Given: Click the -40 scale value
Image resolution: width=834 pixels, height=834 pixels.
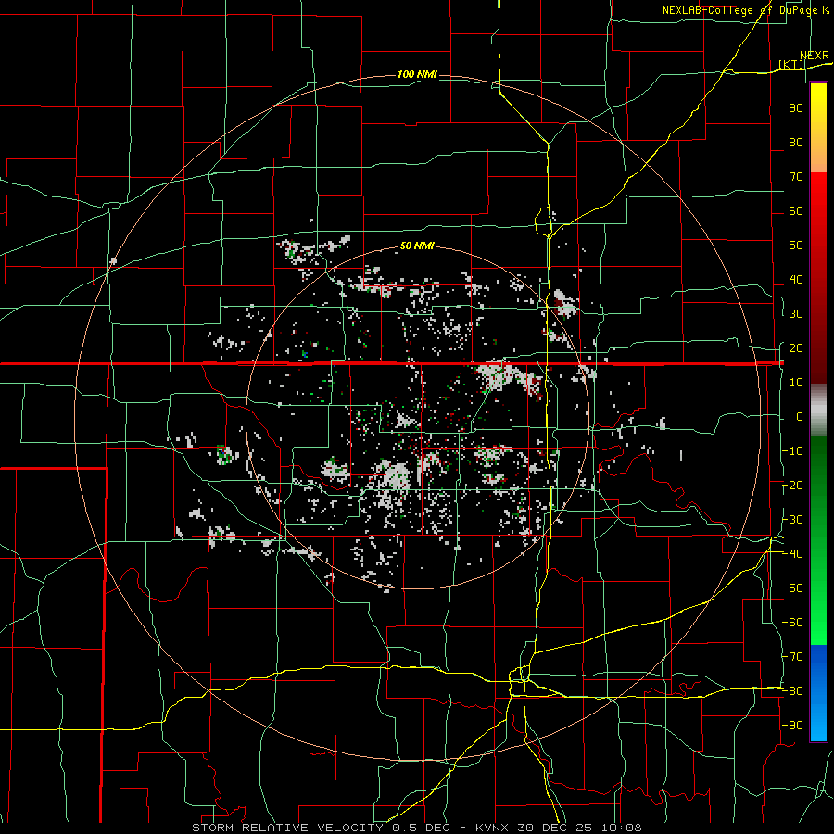Looking at the screenshot, I should click(792, 554).
